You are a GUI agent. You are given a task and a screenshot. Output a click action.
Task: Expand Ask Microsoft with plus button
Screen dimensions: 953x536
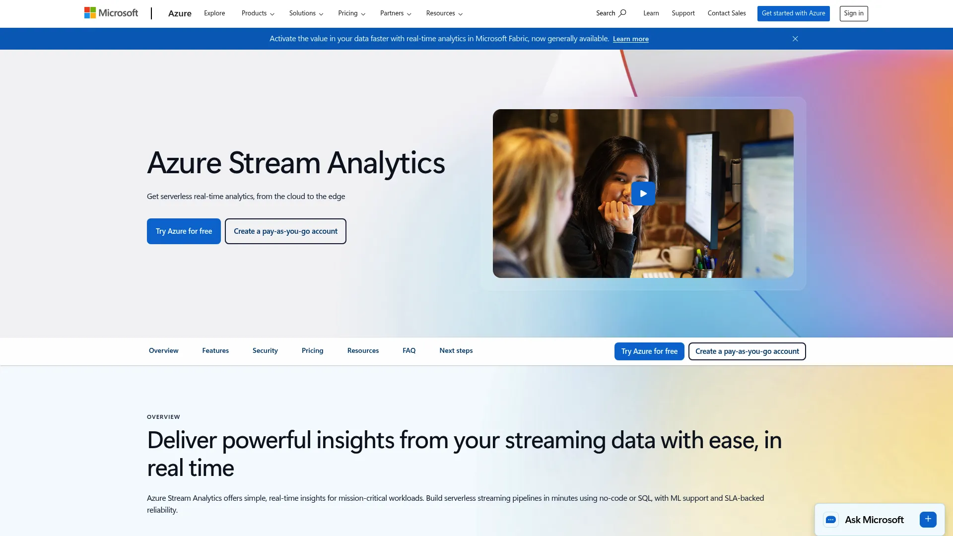click(x=928, y=520)
